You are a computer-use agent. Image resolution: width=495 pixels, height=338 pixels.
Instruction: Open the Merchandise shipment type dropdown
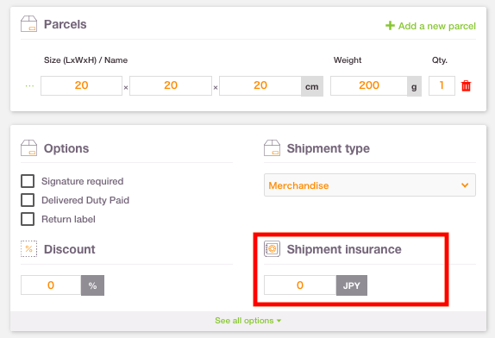tap(370, 185)
